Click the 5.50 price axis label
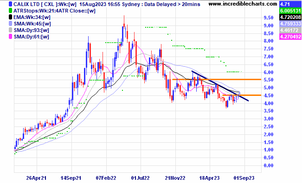 coord(269,80)
